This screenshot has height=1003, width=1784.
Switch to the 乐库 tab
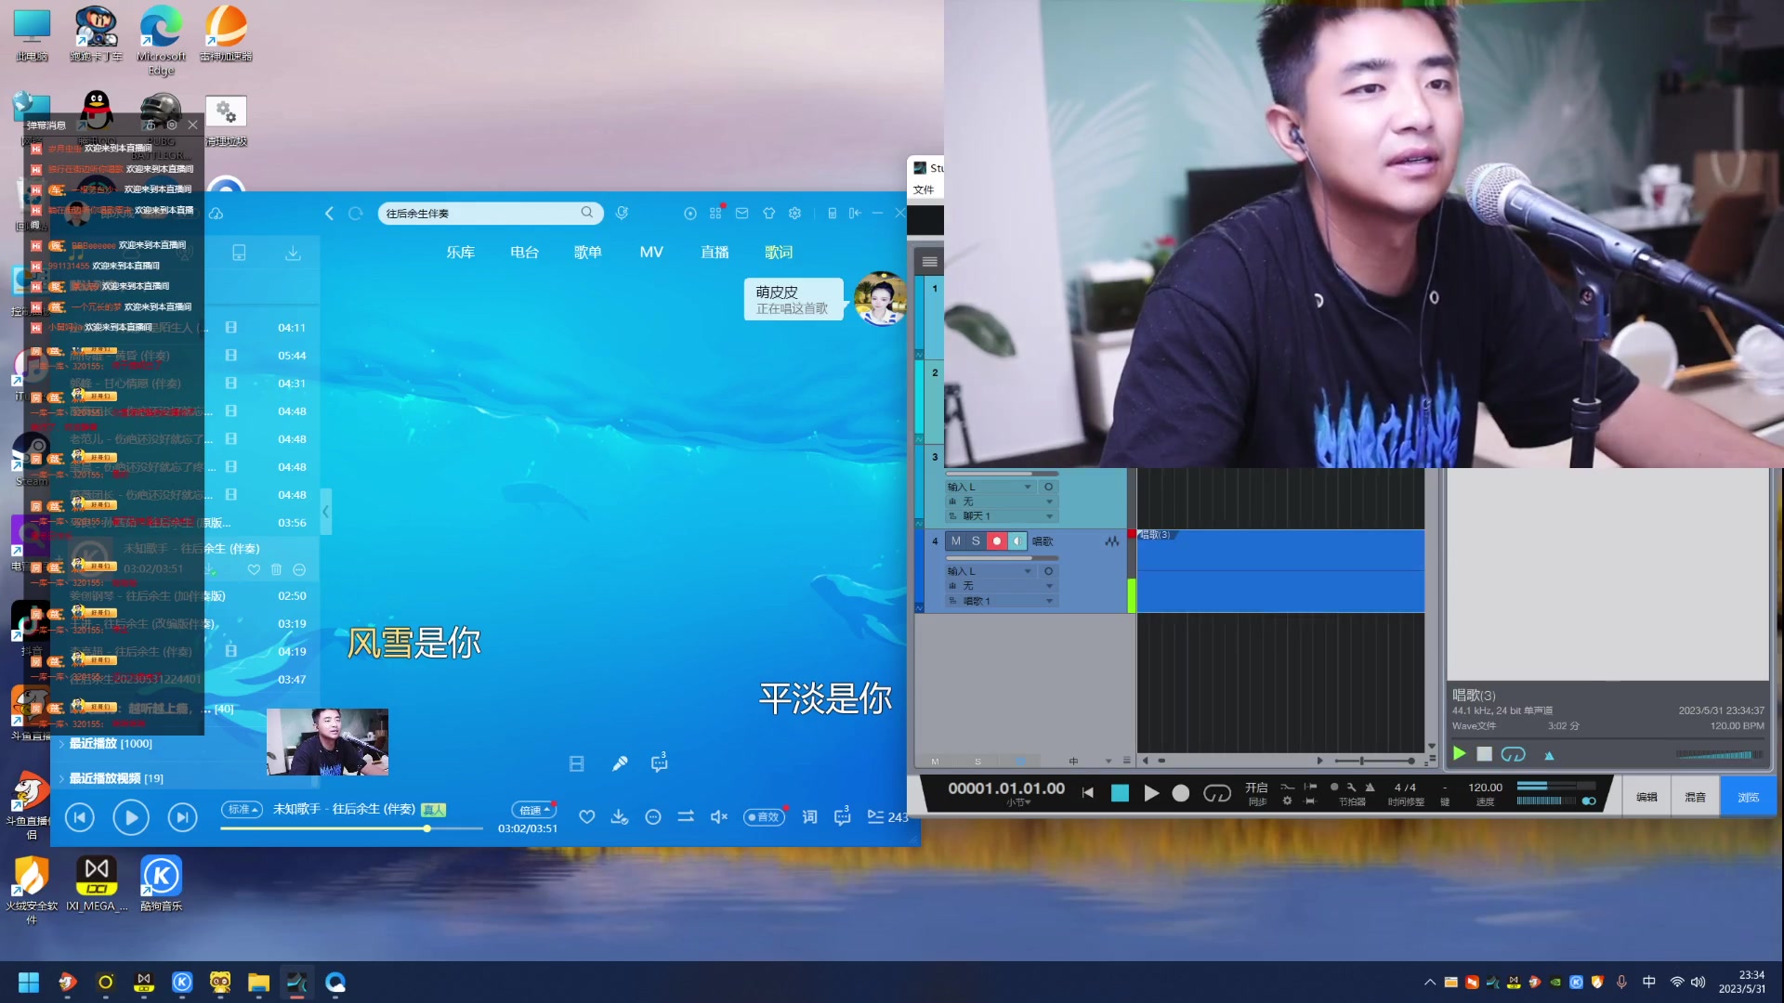pyautogui.click(x=460, y=253)
